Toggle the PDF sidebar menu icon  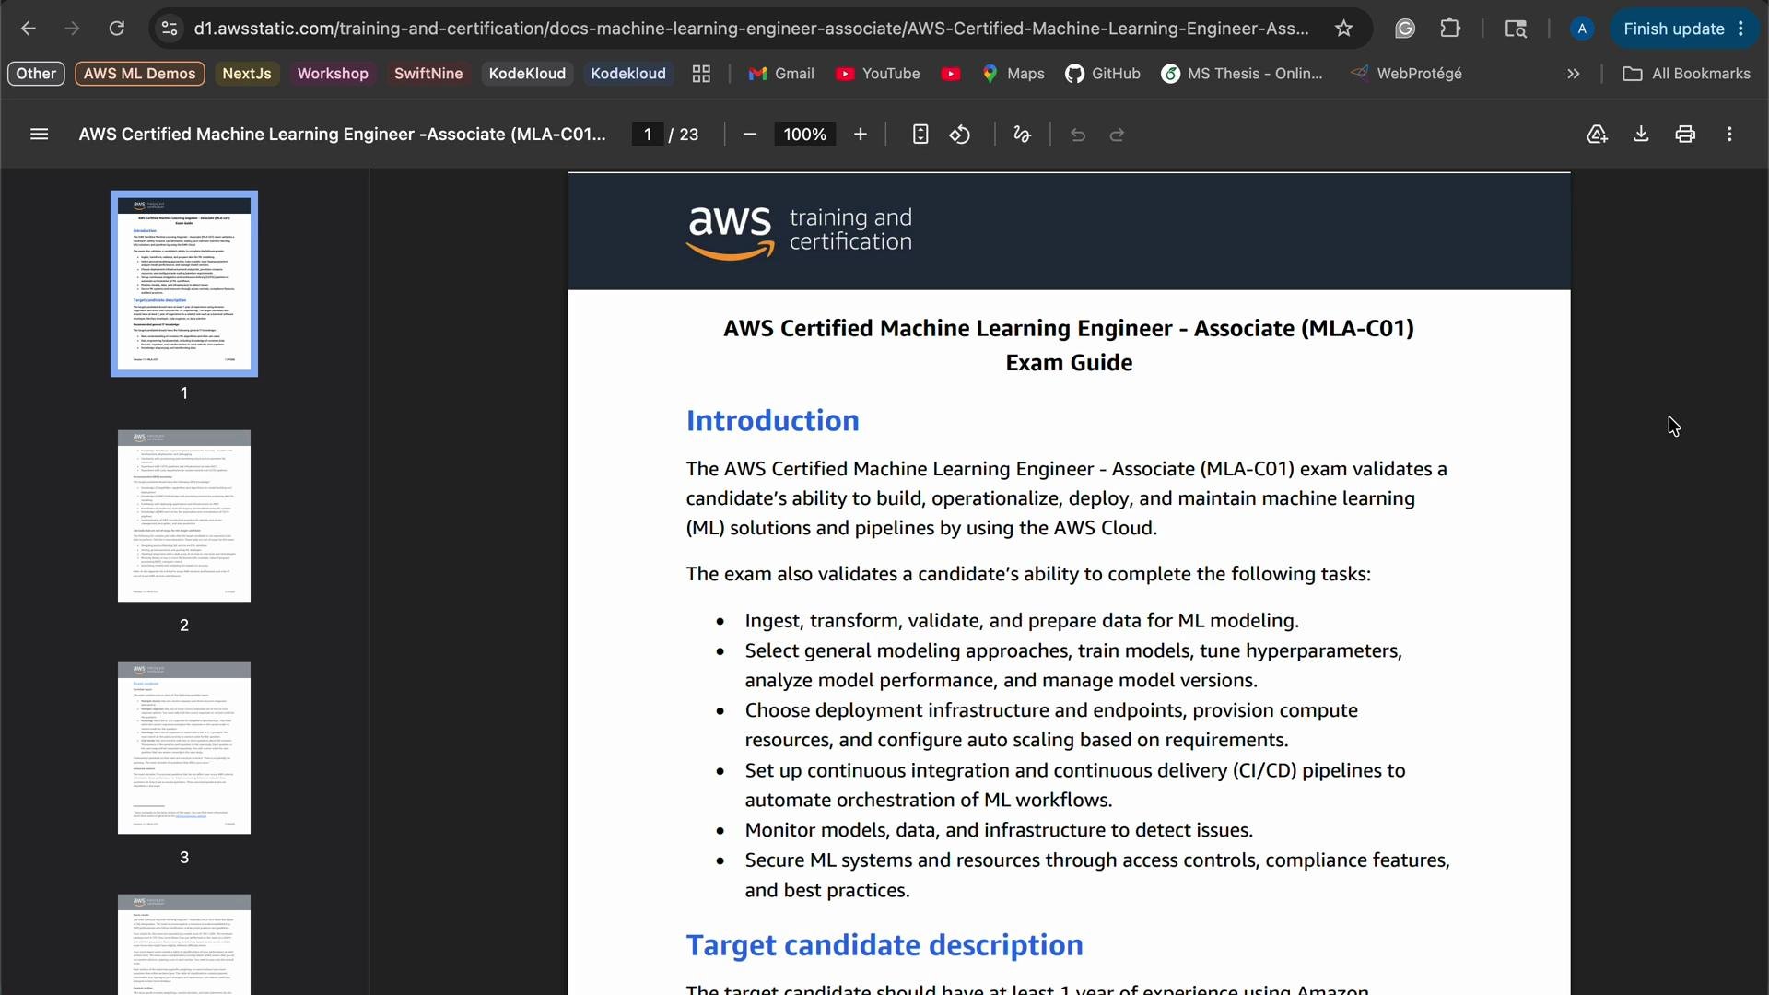click(x=39, y=135)
